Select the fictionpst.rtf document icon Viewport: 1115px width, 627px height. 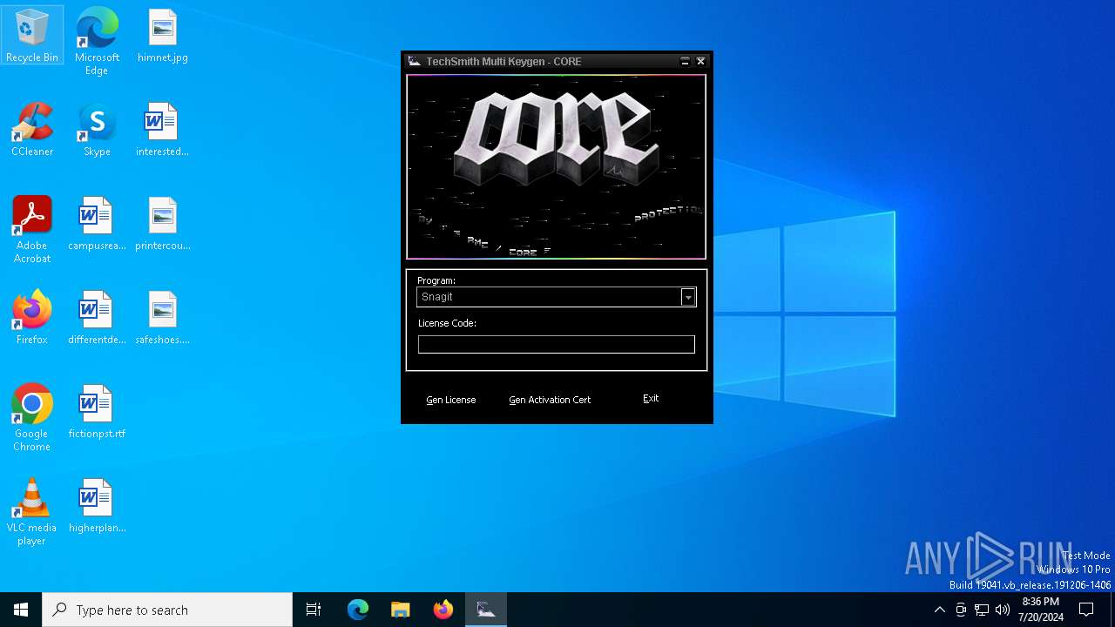(x=97, y=412)
